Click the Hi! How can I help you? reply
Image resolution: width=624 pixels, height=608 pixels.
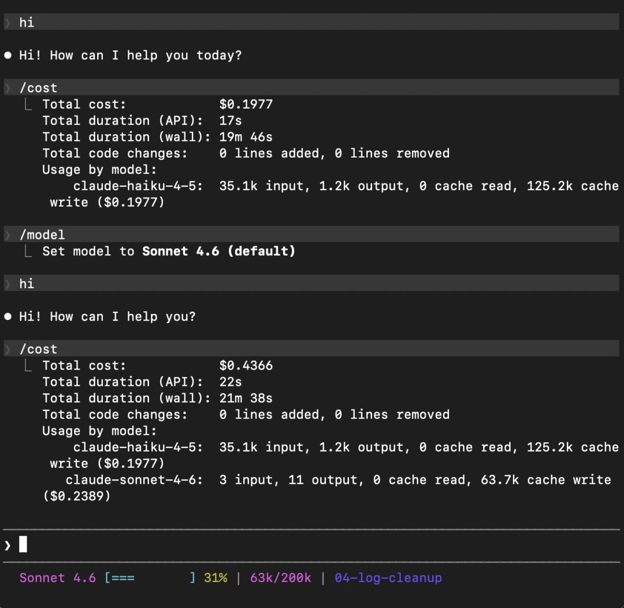[x=107, y=316]
